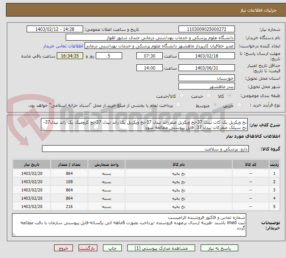This screenshot has width=286, height=258.
Task: Click the چاپ print button
Action: point(112,248)
